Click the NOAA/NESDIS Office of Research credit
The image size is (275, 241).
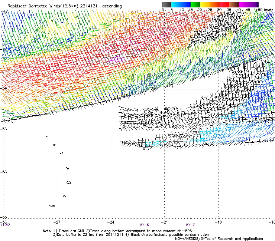[219, 238]
